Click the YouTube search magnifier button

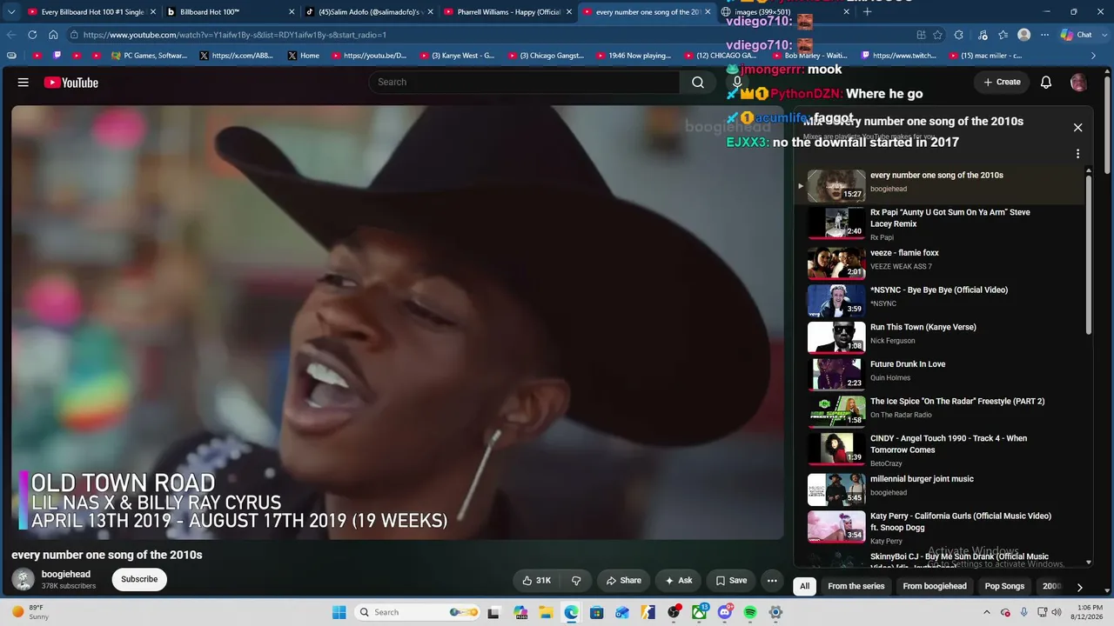tap(698, 83)
